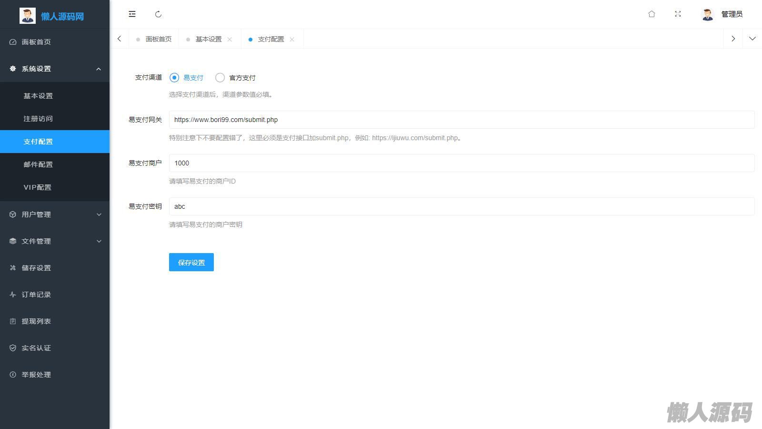Viewport: 762px width, 429px height.
Task: Open 订单记录 from the sidebar
Action: [36, 295]
